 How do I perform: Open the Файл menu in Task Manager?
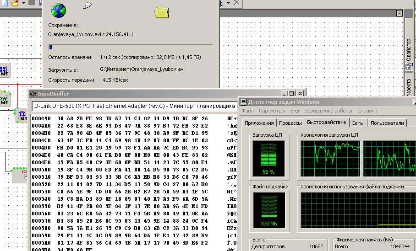[x=247, y=111]
